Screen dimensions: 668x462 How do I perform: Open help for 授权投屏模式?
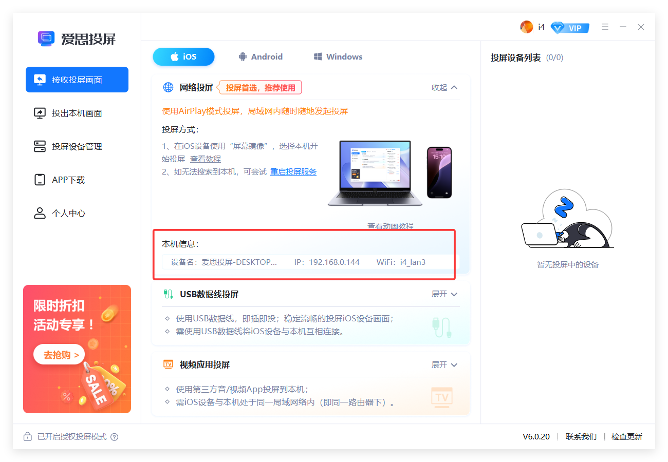tap(114, 437)
